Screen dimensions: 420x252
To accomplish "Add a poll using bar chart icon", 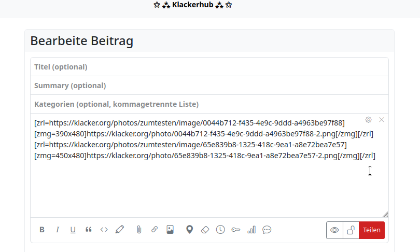I will (251, 230).
